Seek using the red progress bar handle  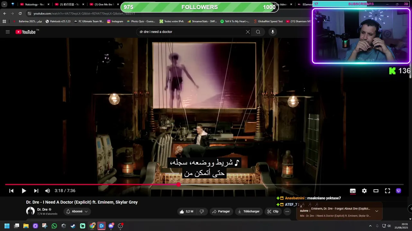(179, 184)
